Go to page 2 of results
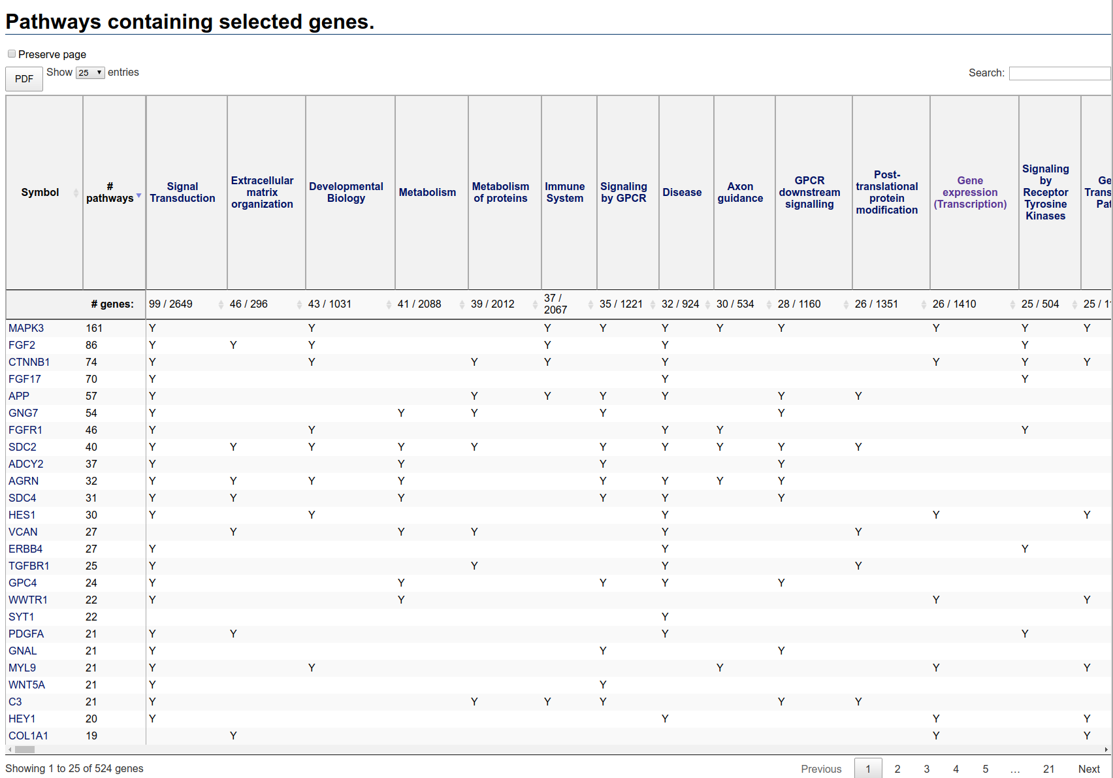This screenshot has height=778, width=1113. point(897,769)
